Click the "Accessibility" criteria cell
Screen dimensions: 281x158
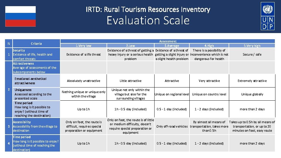pyautogui.click(x=36, y=126)
